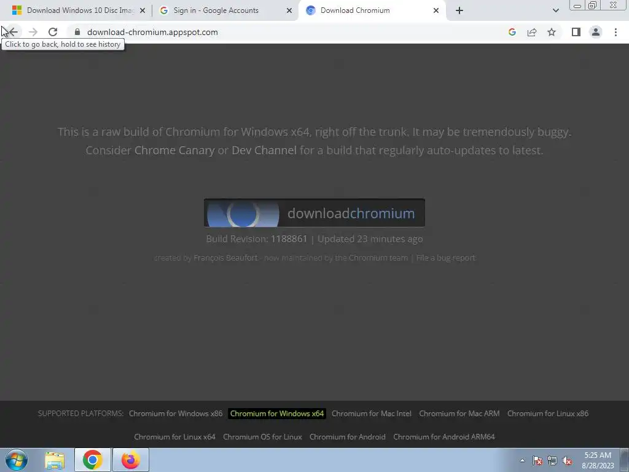Open the Chrome Canary link
Image resolution: width=629 pixels, height=472 pixels.
coord(174,151)
